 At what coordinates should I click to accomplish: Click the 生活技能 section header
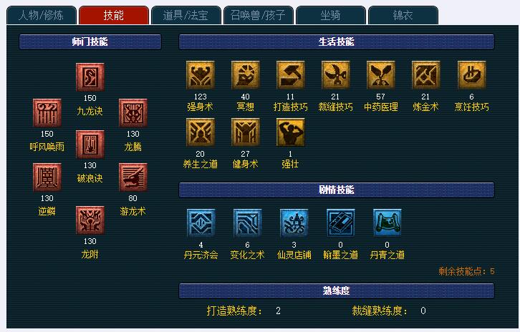(x=337, y=41)
